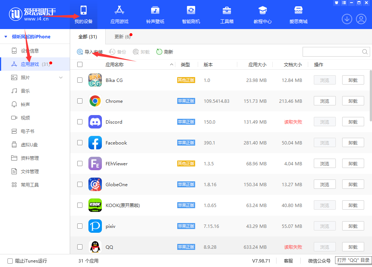The image size is (372, 267).
Task: Open the user account icon
Action: [361, 19]
